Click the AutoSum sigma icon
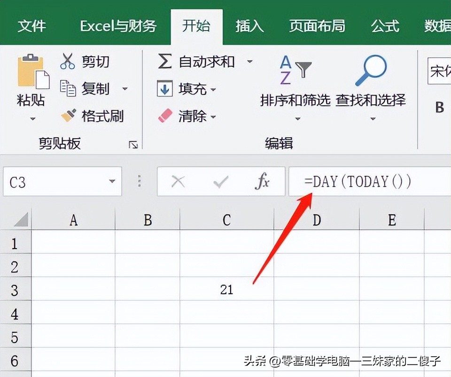The image size is (451, 377). [x=164, y=62]
